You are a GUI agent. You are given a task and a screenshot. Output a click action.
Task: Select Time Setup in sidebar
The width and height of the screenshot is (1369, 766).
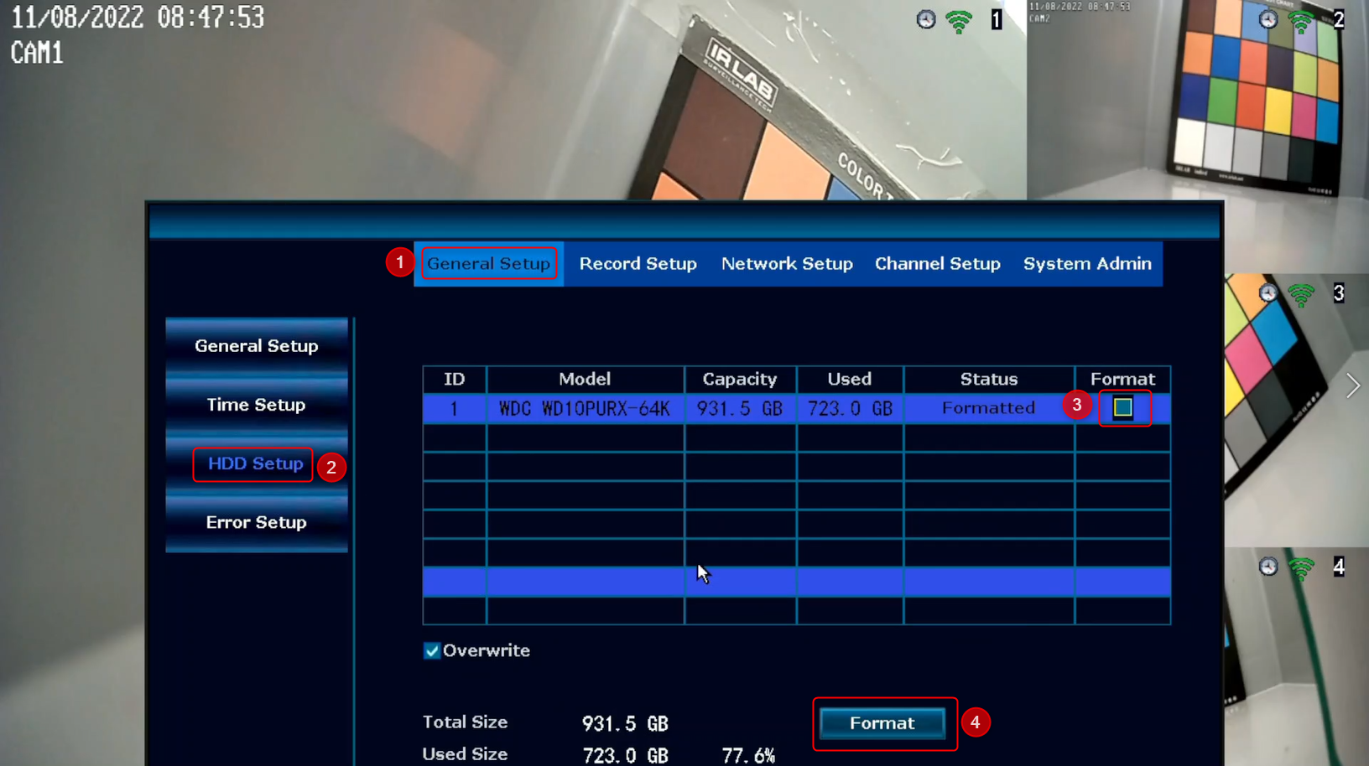point(257,405)
